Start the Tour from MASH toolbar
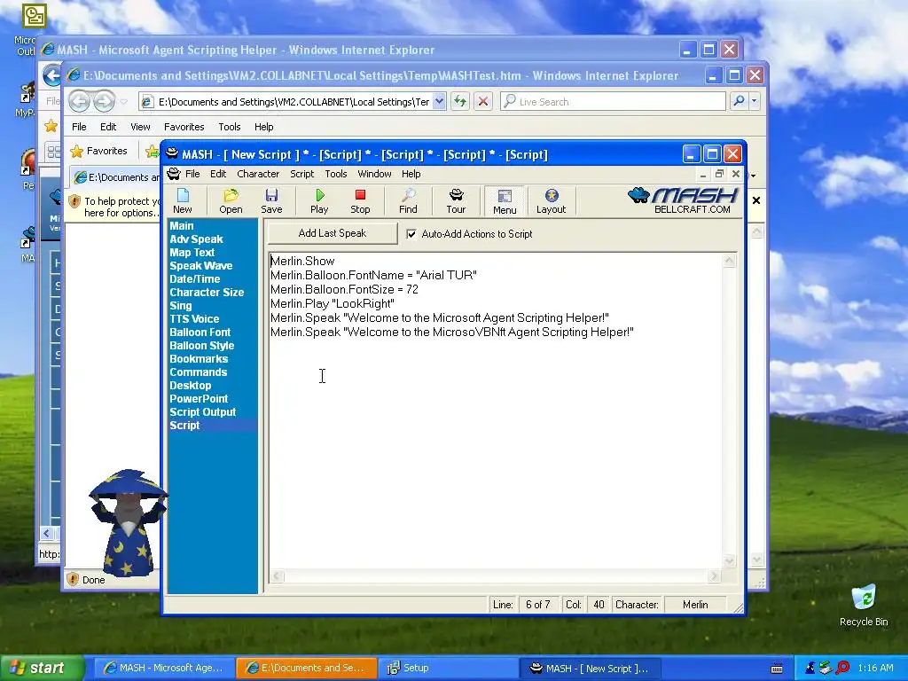This screenshot has height=681, width=908. coord(456,201)
